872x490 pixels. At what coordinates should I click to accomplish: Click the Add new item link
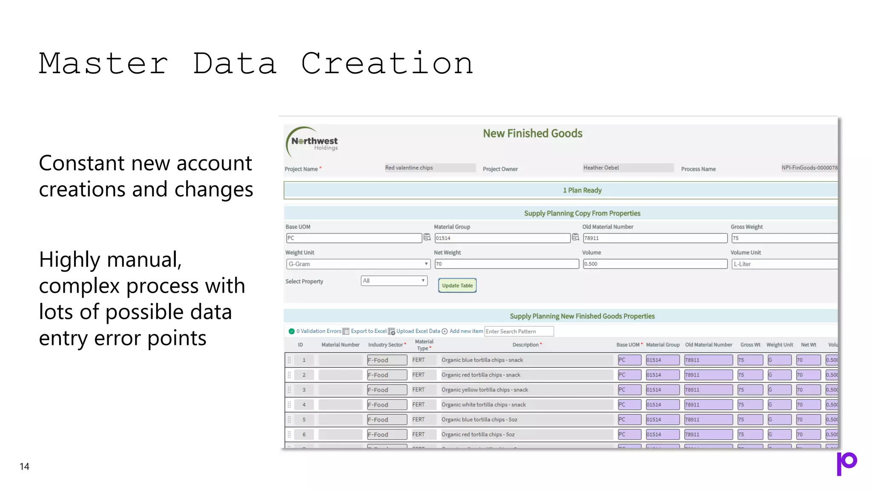(466, 331)
